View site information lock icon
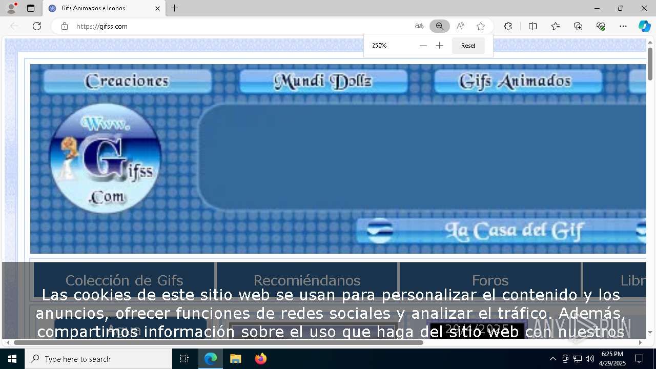Screen dimensions: 656x369 coord(65,26)
